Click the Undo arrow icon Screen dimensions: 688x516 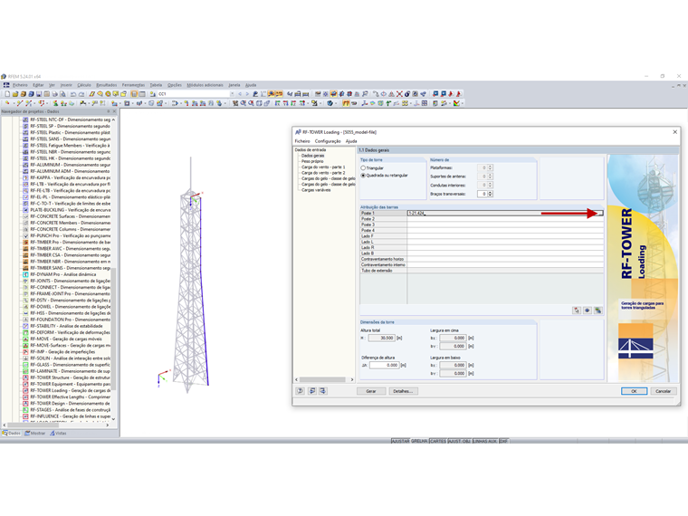[73, 94]
